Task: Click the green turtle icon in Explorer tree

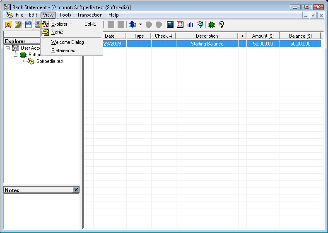Action: click(x=23, y=55)
